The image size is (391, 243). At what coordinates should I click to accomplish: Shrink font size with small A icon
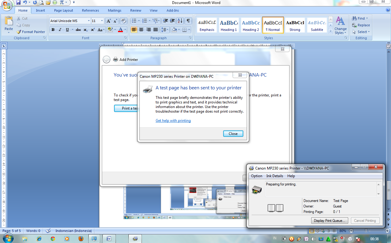point(115,21)
